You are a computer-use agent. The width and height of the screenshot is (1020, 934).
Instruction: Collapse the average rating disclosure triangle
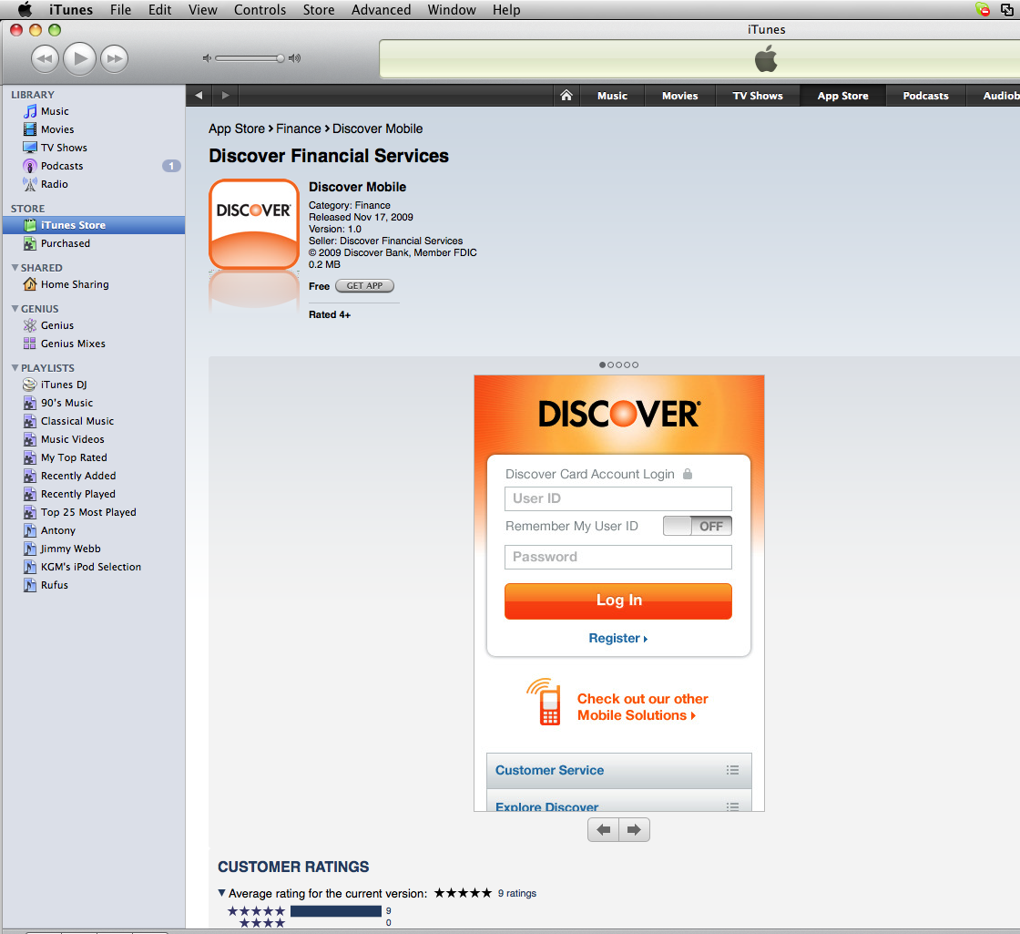222,893
